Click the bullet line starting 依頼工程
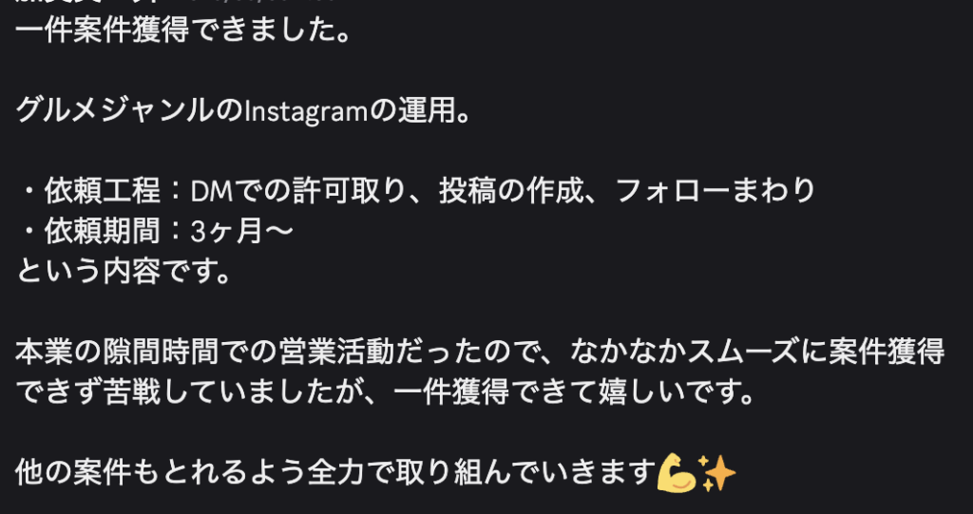Screen dimensions: 973x514 coord(417,191)
